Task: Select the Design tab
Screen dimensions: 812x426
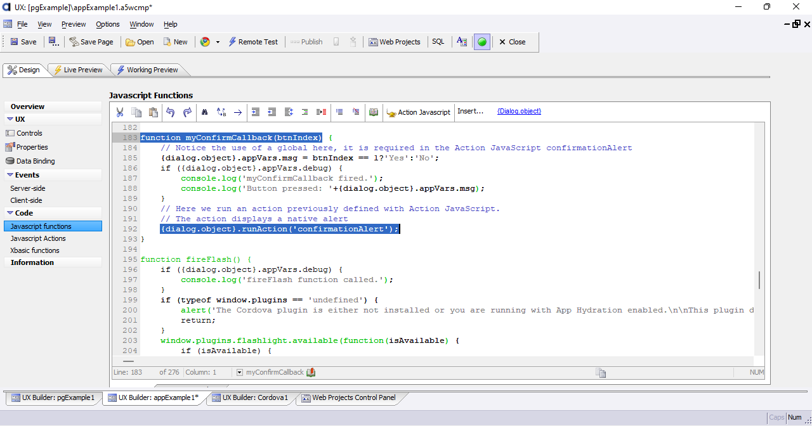Action: pos(24,70)
